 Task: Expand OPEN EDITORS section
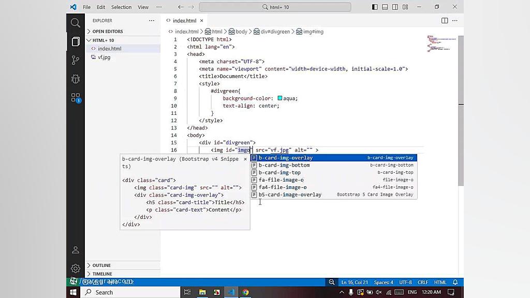coord(123,32)
